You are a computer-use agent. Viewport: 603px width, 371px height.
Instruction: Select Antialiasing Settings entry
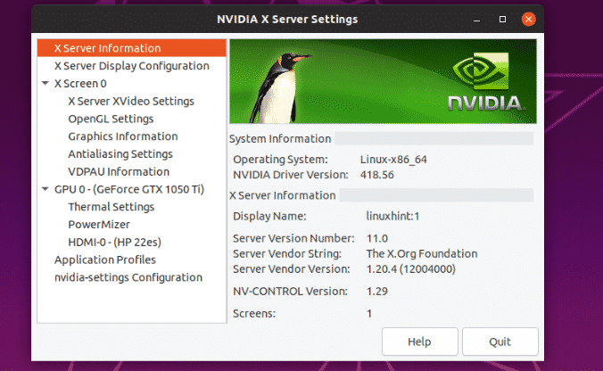click(x=120, y=153)
